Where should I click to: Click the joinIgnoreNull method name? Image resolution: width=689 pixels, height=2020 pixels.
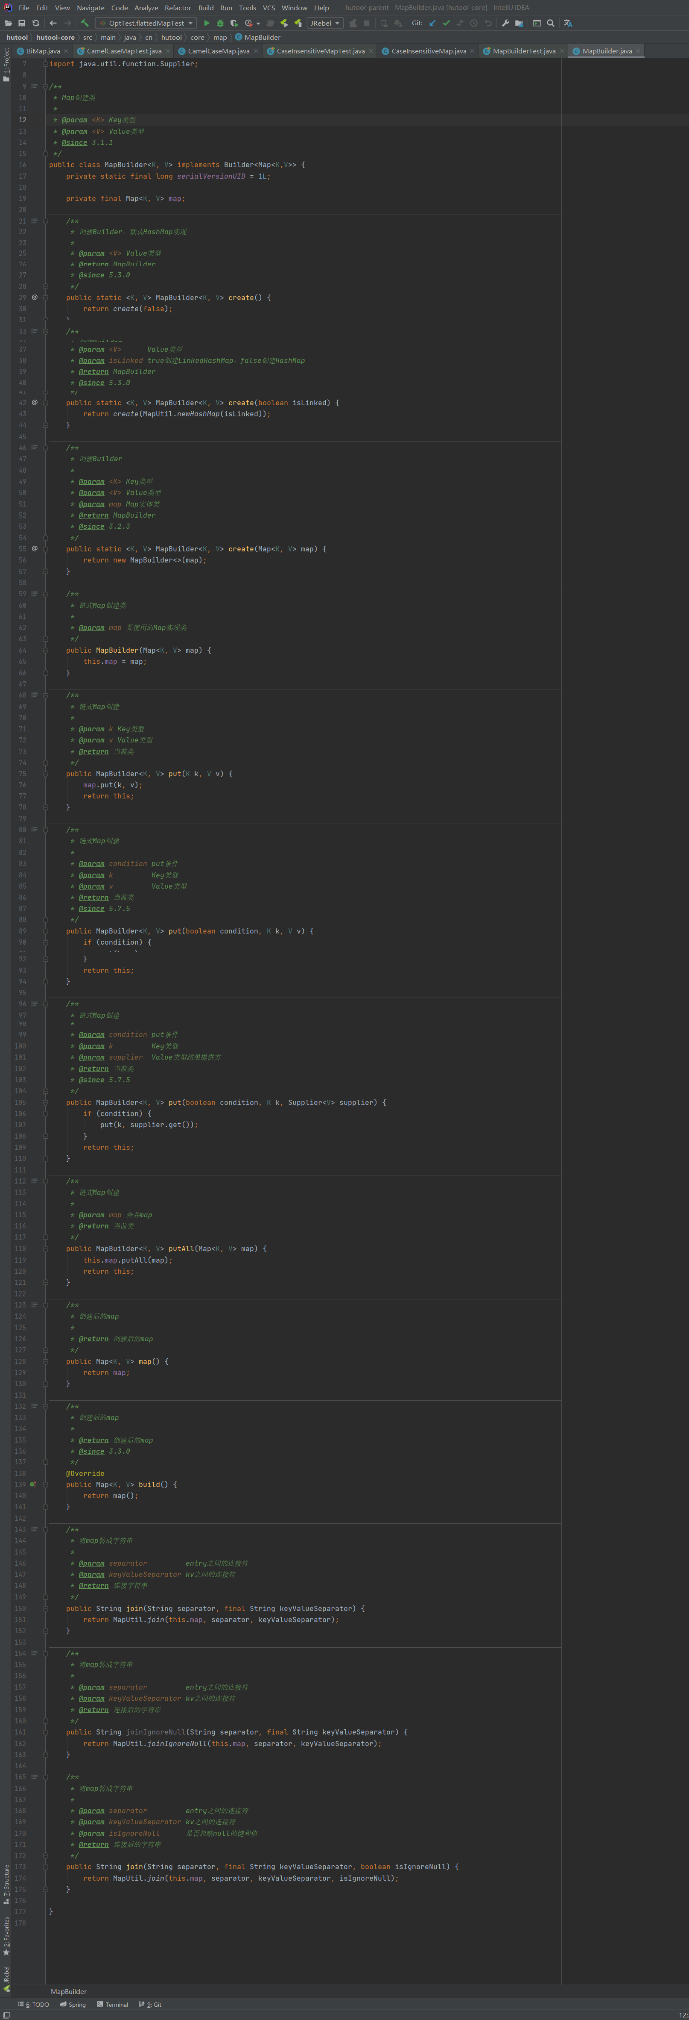point(156,1732)
